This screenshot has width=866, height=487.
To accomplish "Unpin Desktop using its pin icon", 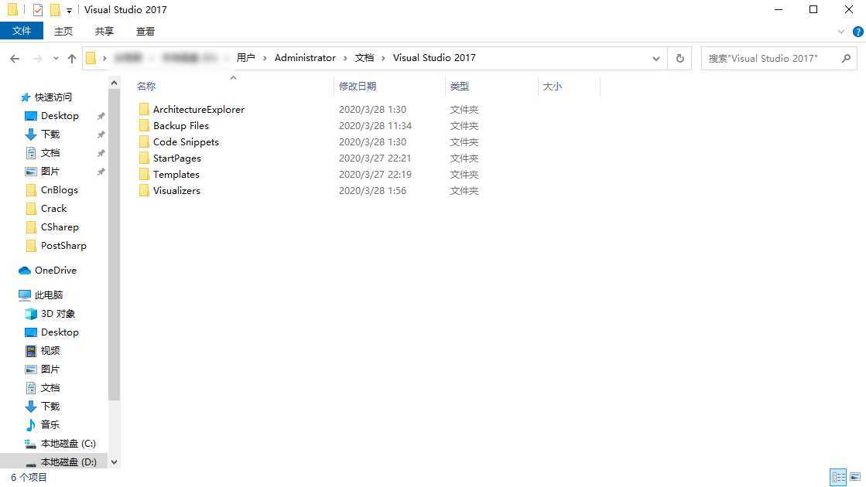I will tap(101, 116).
